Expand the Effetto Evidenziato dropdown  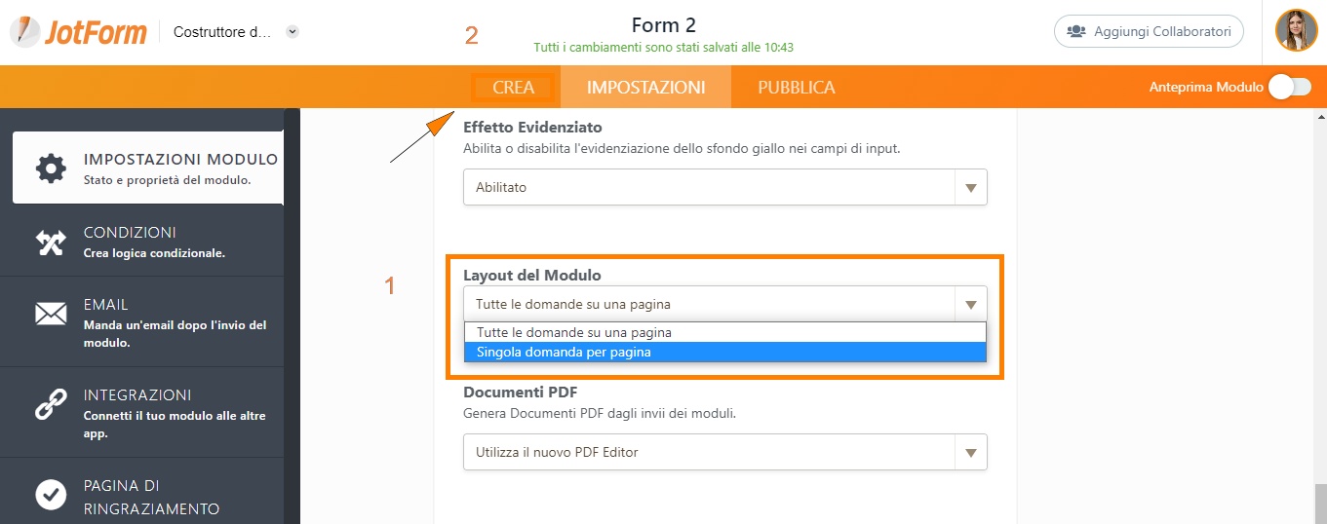tap(724, 187)
